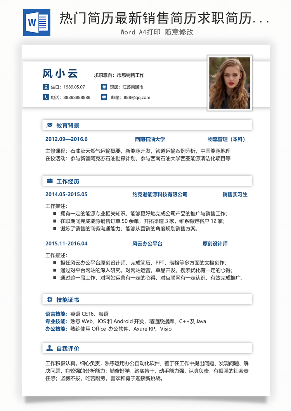
Task: Click the 办公技能 line
Action: 108,329
